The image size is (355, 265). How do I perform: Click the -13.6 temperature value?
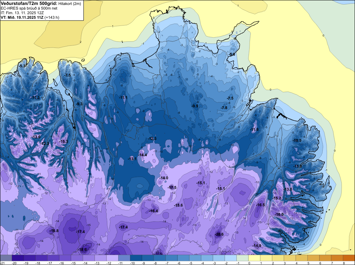click(x=36, y=137)
